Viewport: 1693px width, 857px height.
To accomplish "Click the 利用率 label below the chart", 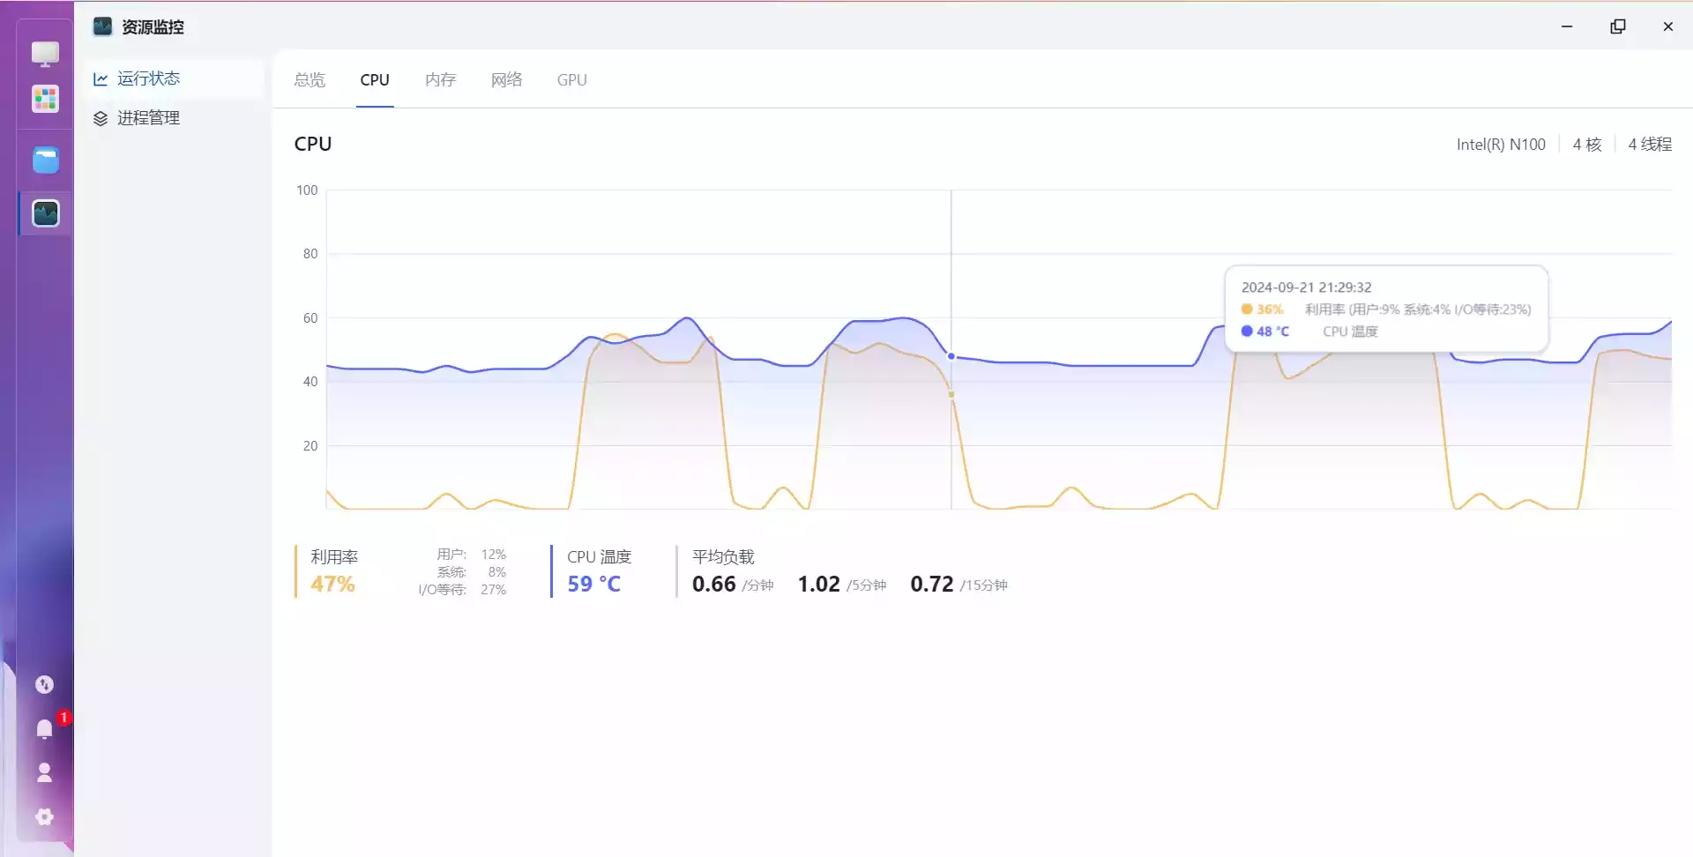I will click(334, 556).
